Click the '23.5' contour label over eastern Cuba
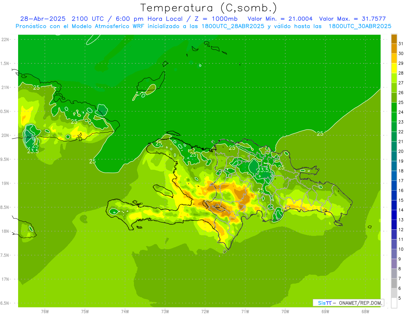This screenshot has width=410, height=316. [33, 151]
